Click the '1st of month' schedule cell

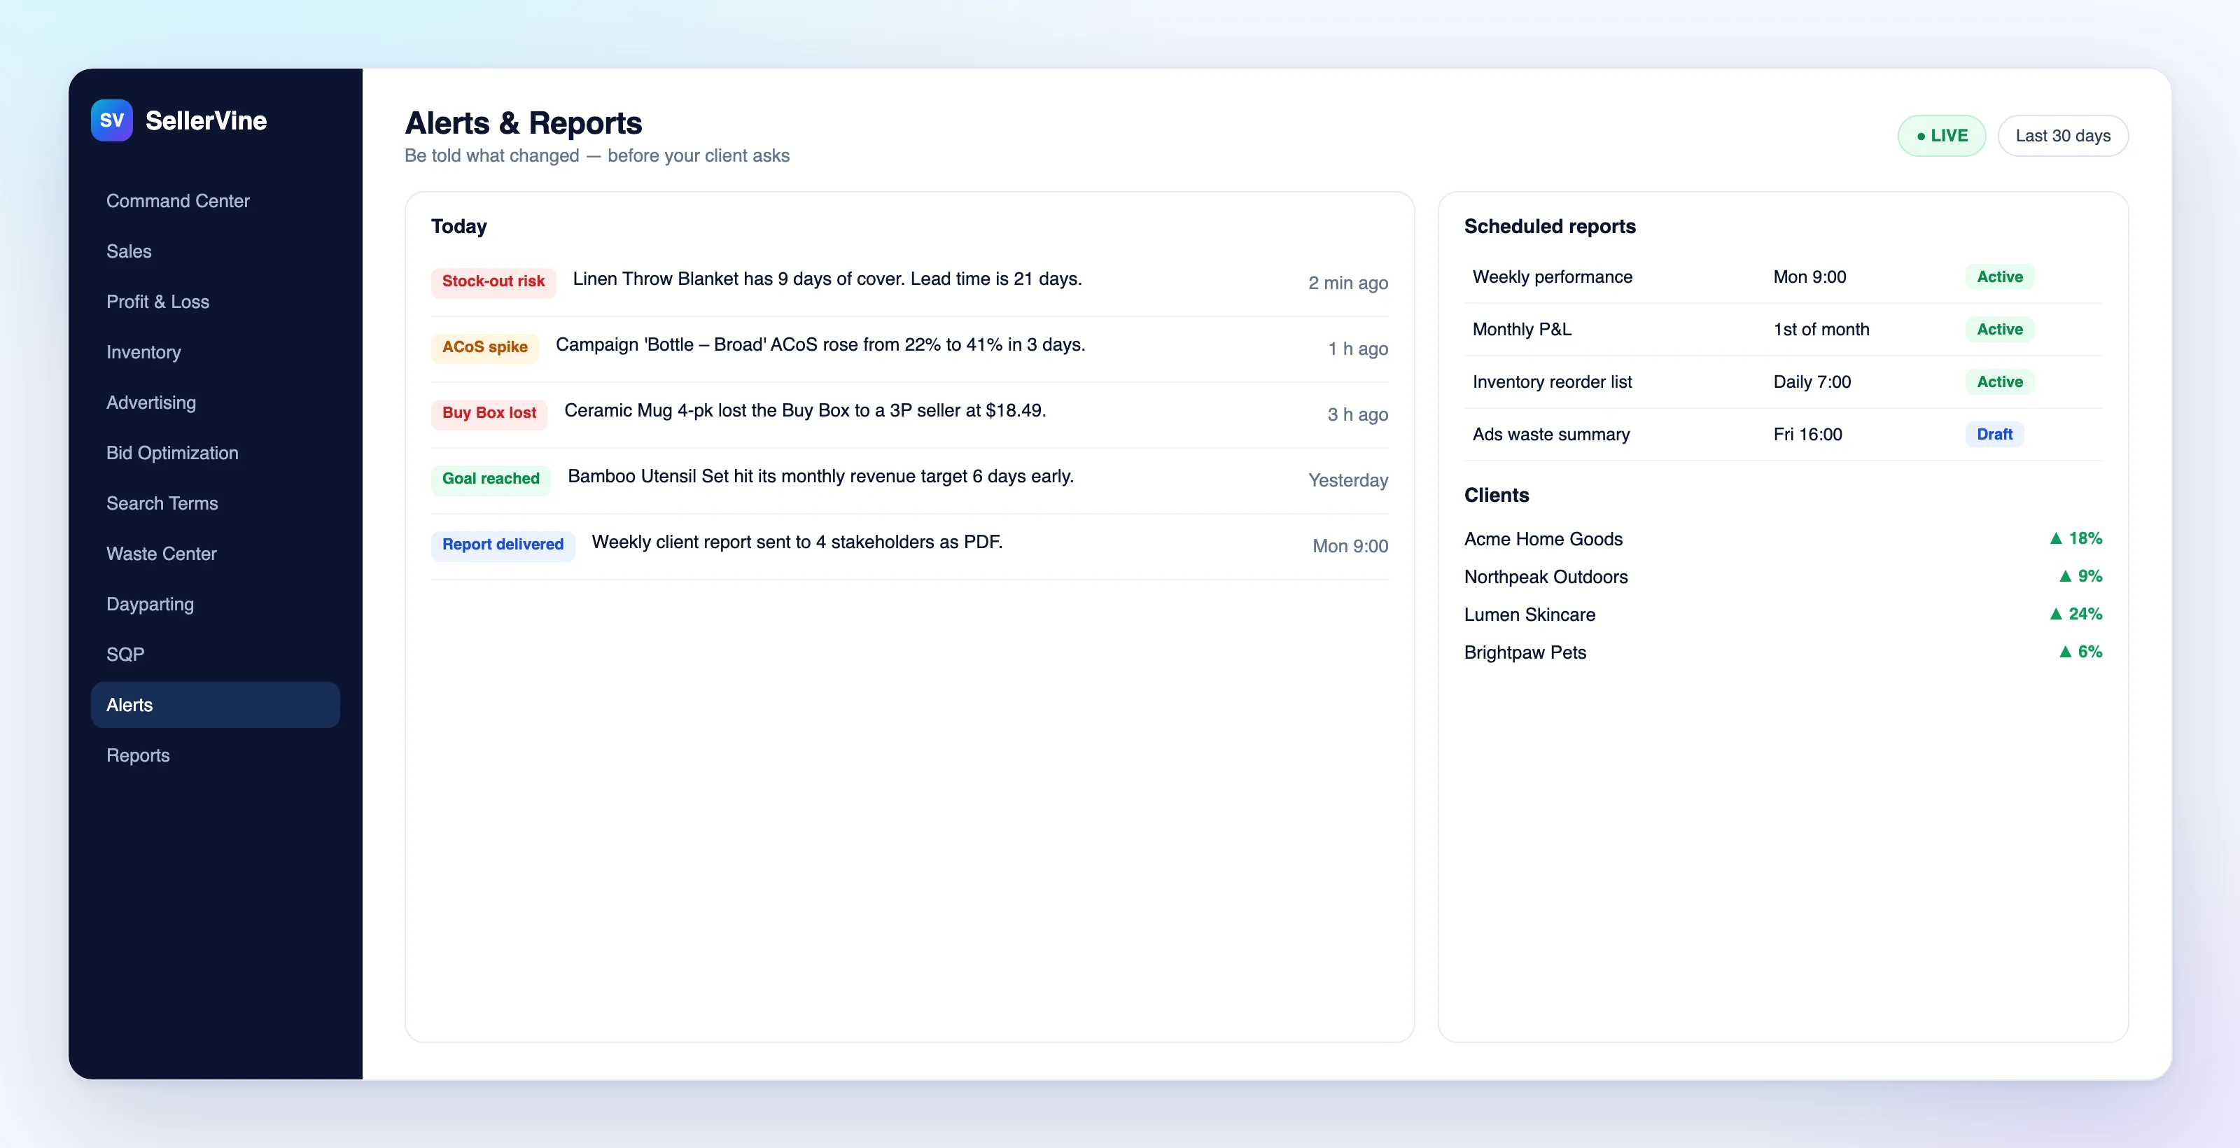click(1821, 330)
